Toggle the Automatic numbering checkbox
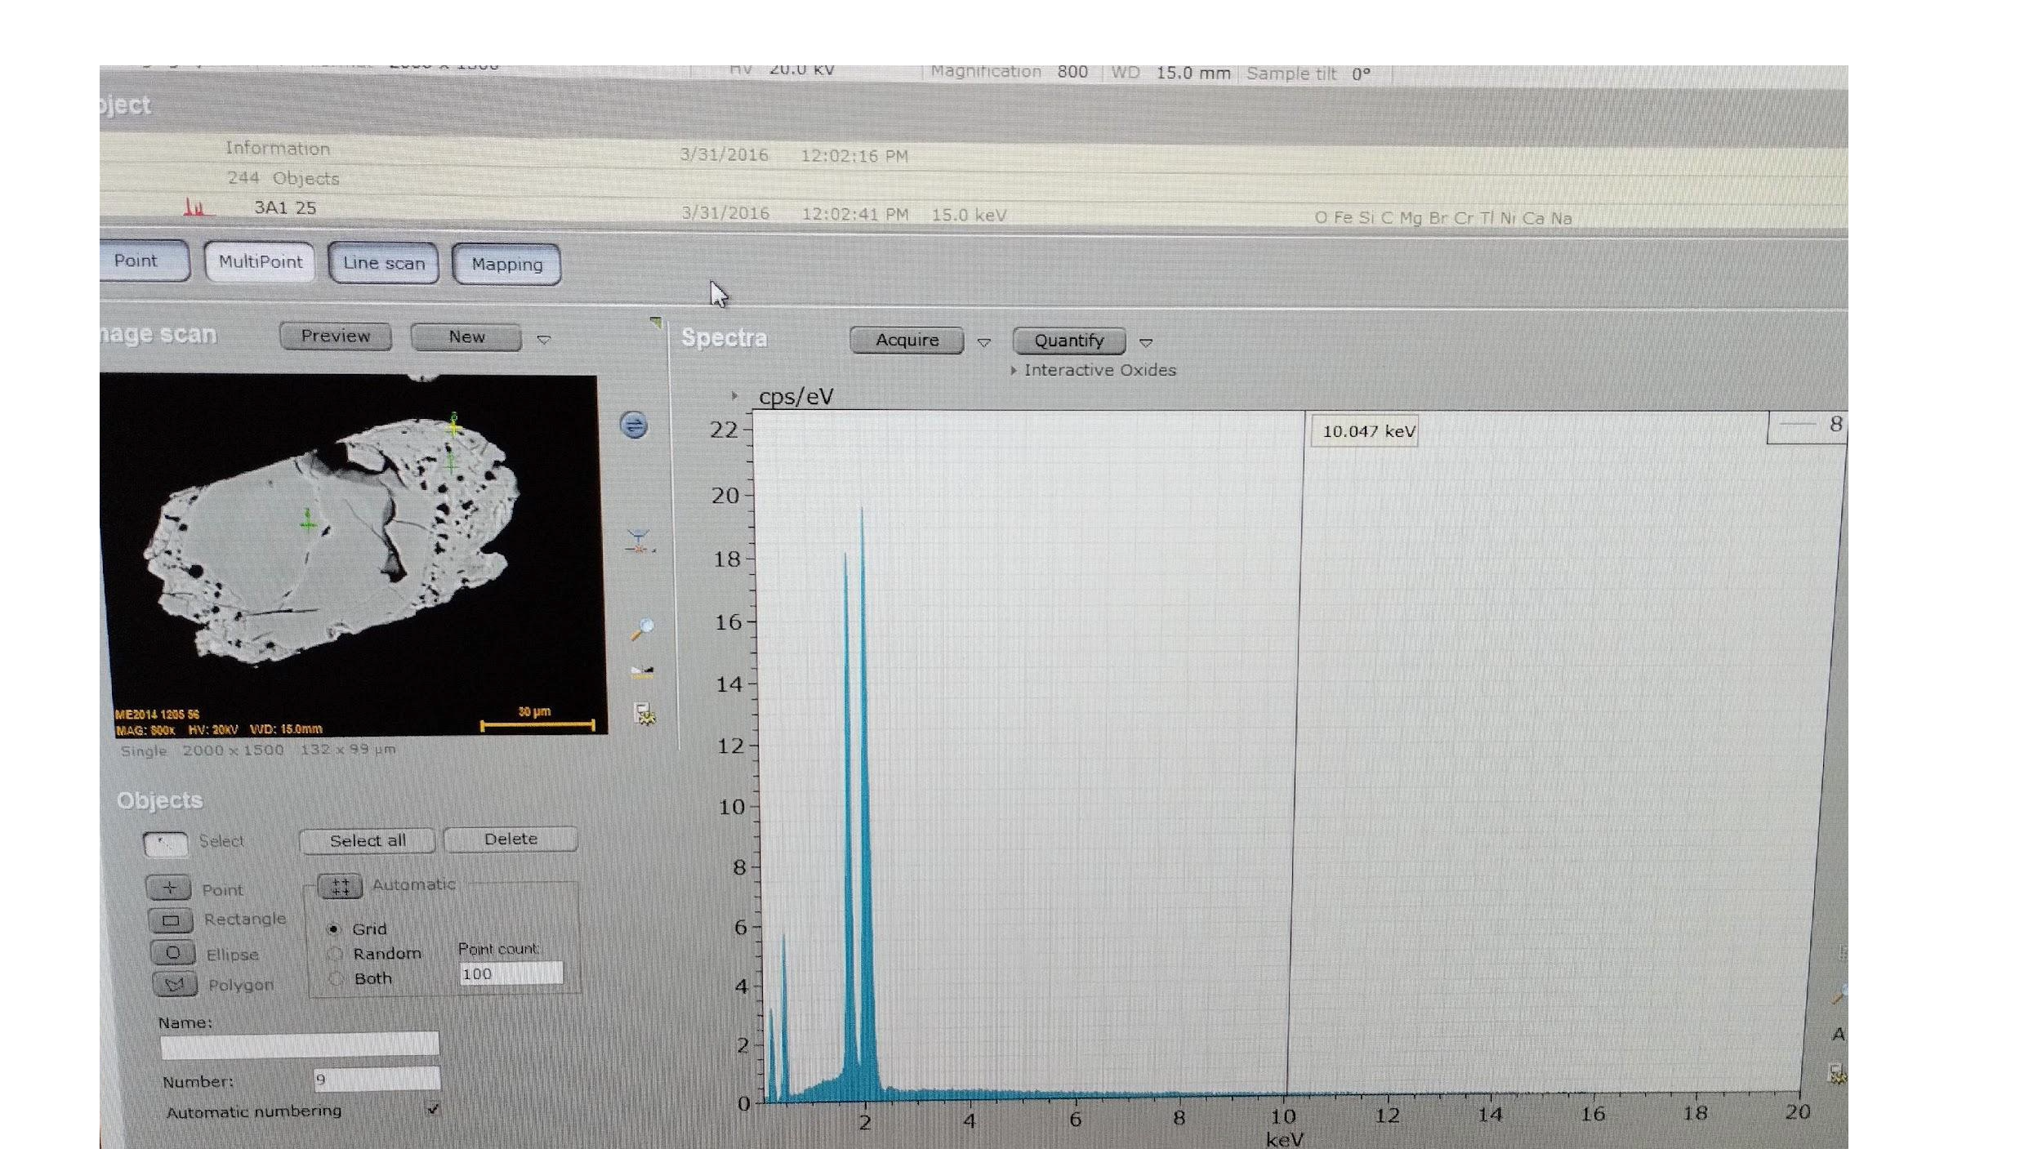Viewport: 2042px width, 1149px height. [x=433, y=1108]
